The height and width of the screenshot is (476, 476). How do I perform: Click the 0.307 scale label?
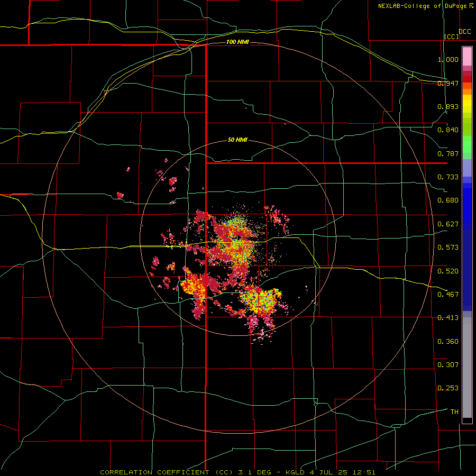[x=448, y=364]
